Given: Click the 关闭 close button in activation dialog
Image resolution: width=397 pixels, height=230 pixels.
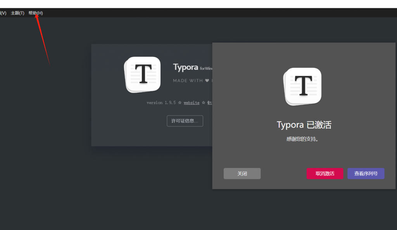Looking at the screenshot, I should click(x=242, y=173).
